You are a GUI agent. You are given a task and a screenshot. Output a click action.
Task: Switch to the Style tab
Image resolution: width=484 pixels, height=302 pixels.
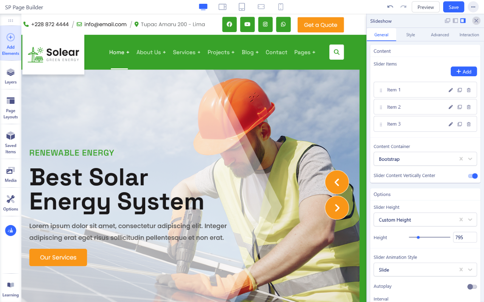[x=410, y=35]
